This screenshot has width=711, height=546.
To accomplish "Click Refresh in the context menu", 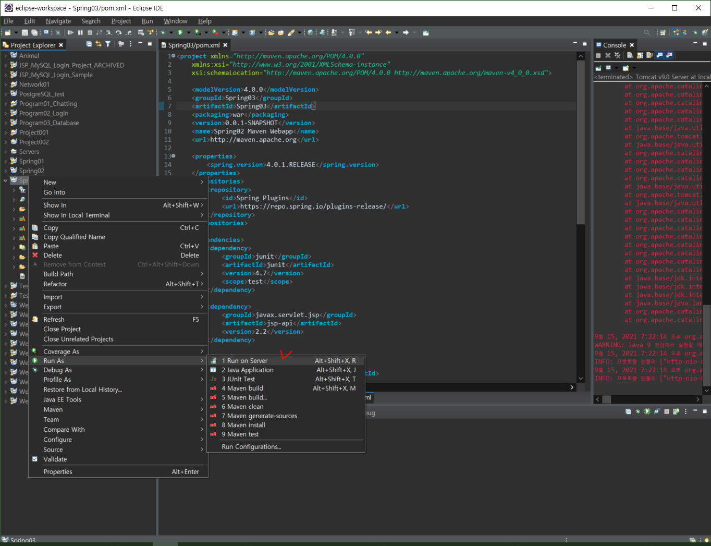I will point(118,320).
